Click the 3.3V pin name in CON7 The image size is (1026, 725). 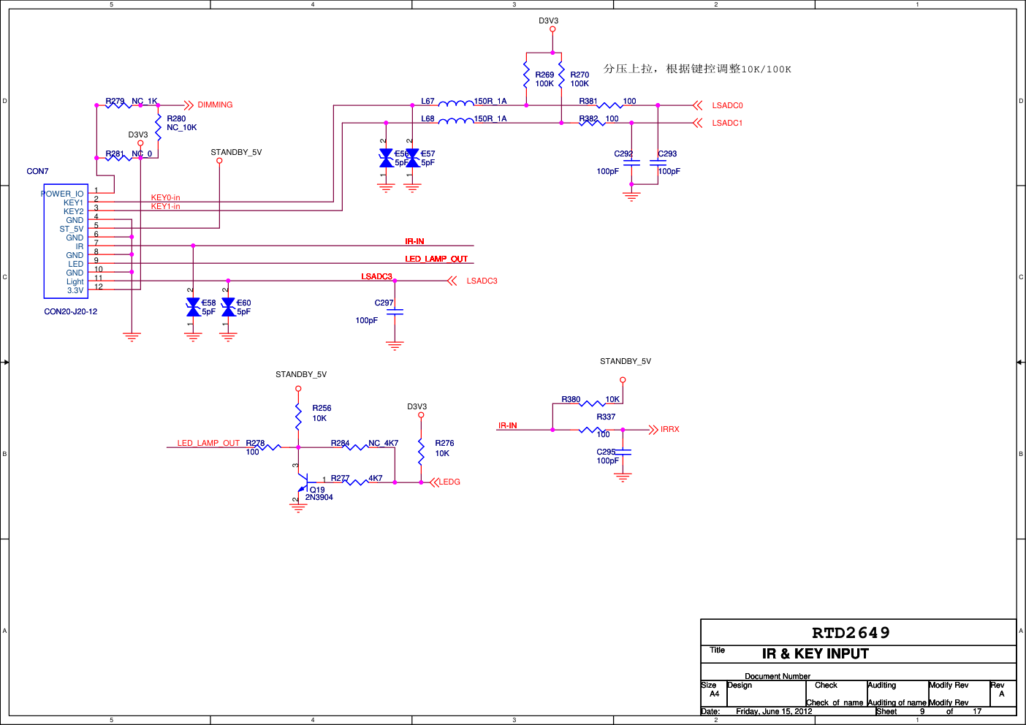point(75,290)
